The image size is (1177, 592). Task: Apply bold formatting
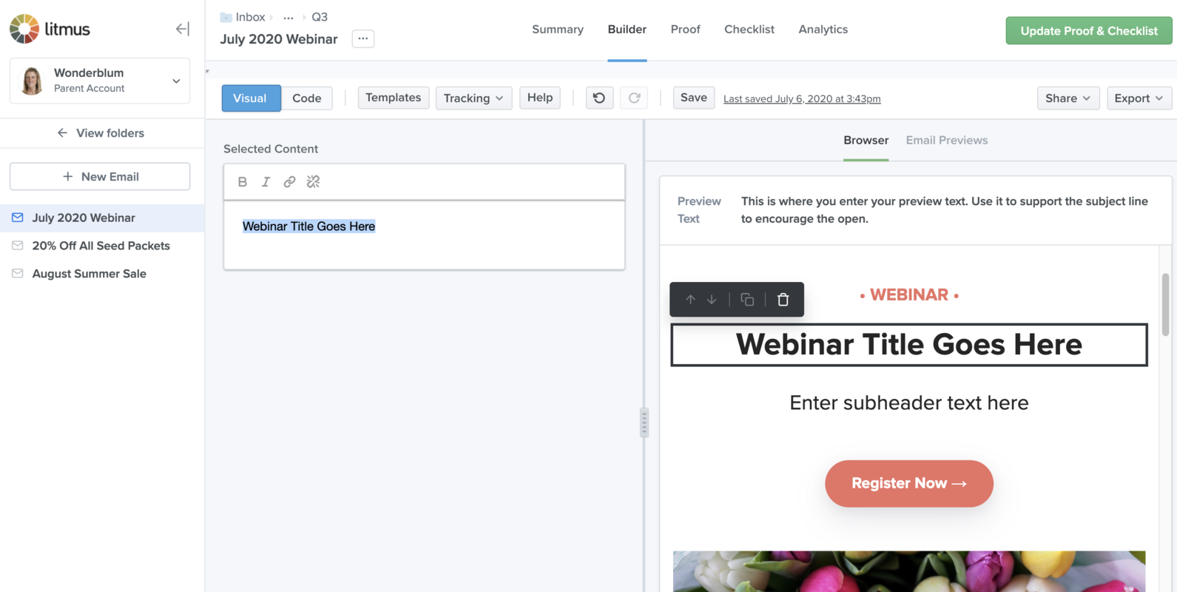tap(243, 182)
